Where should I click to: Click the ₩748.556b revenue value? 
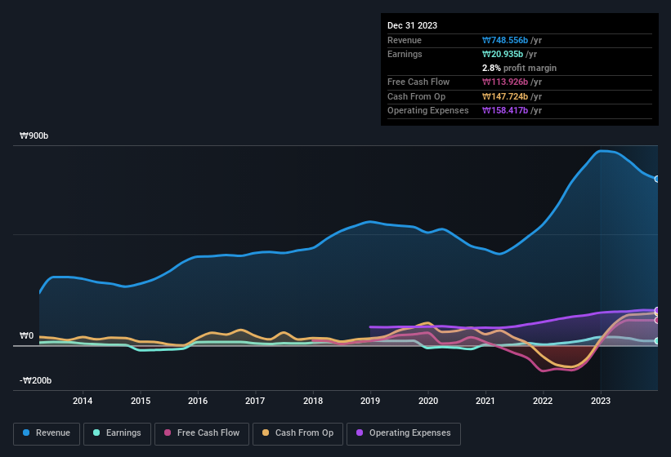(x=505, y=40)
